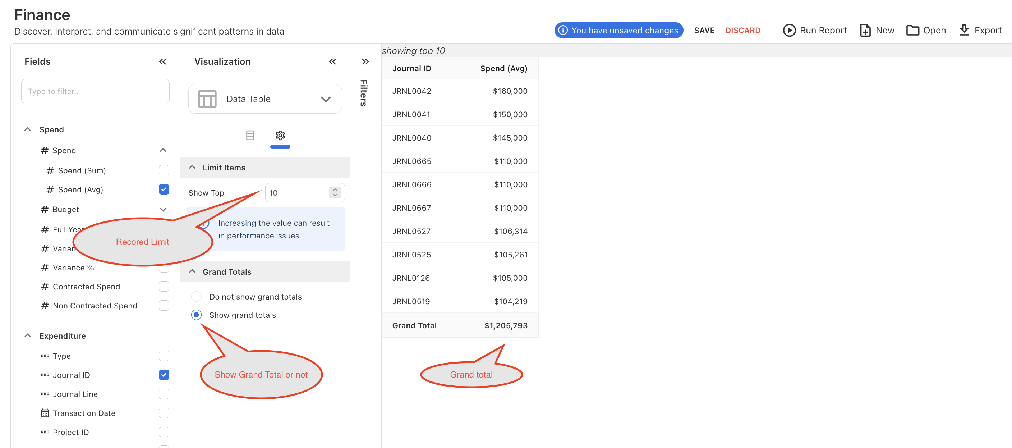This screenshot has width=1012, height=448.
Task: Uncheck the Journal ID checkbox
Action: click(x=164, y=375)
